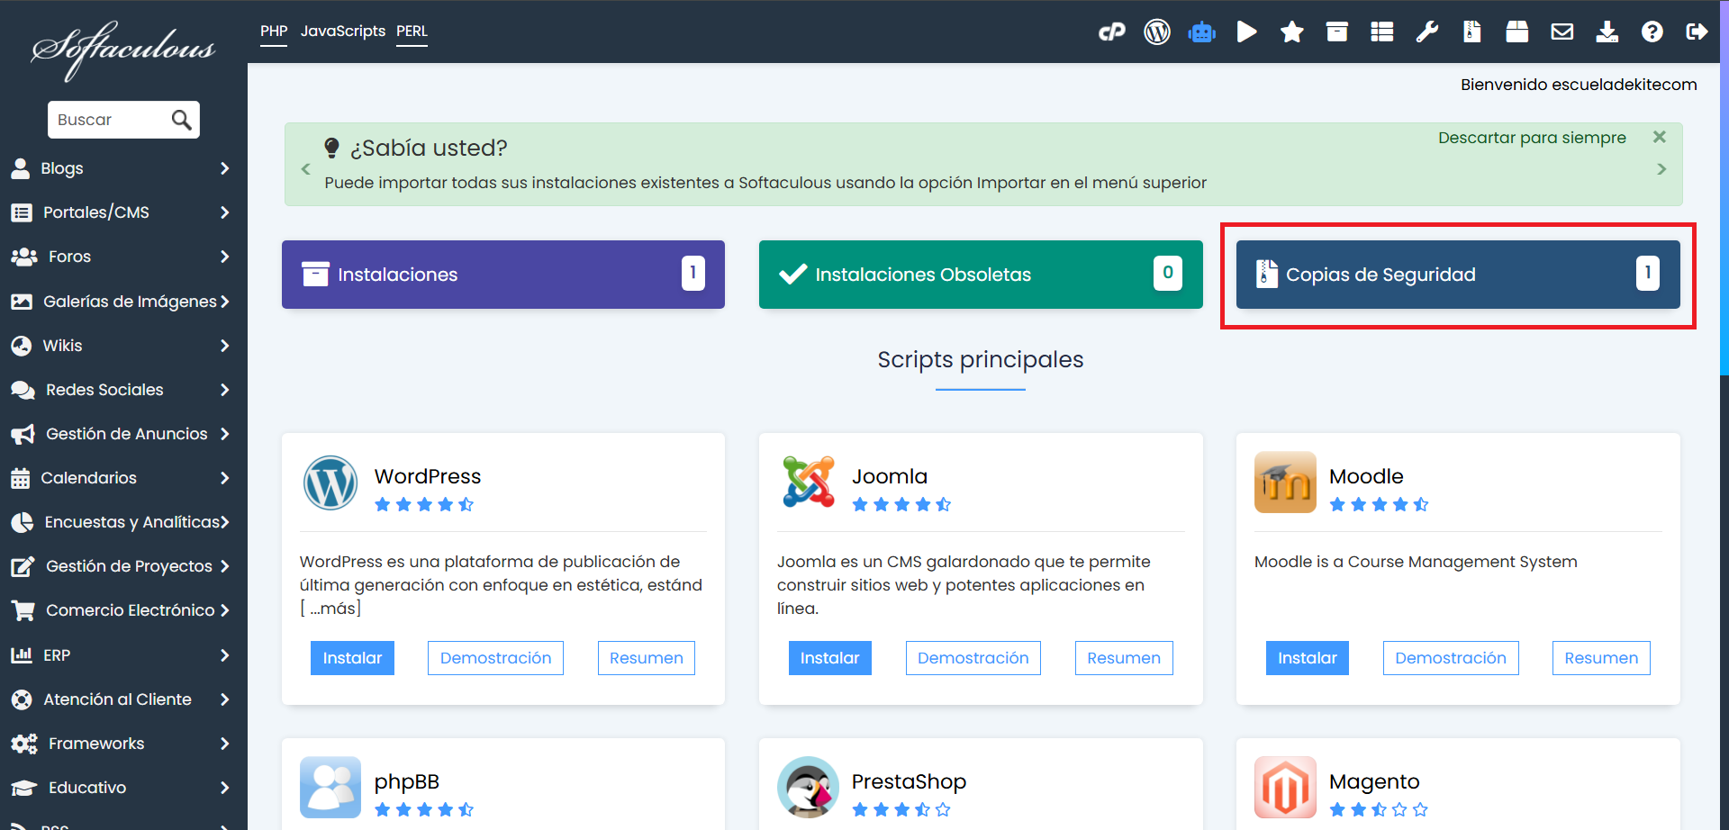Image resolution: width=1729 pixels, height=830 pixels.
Task: Expand Gestión de Proyectos category
Action: [123, 566]
